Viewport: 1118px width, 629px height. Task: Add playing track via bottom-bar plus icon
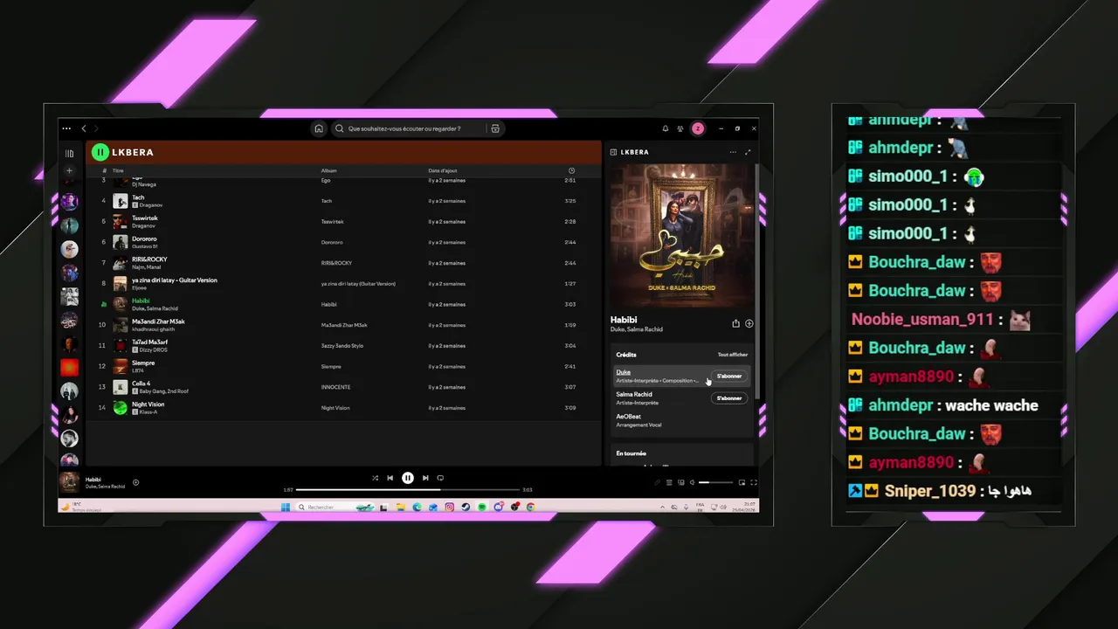135,482
